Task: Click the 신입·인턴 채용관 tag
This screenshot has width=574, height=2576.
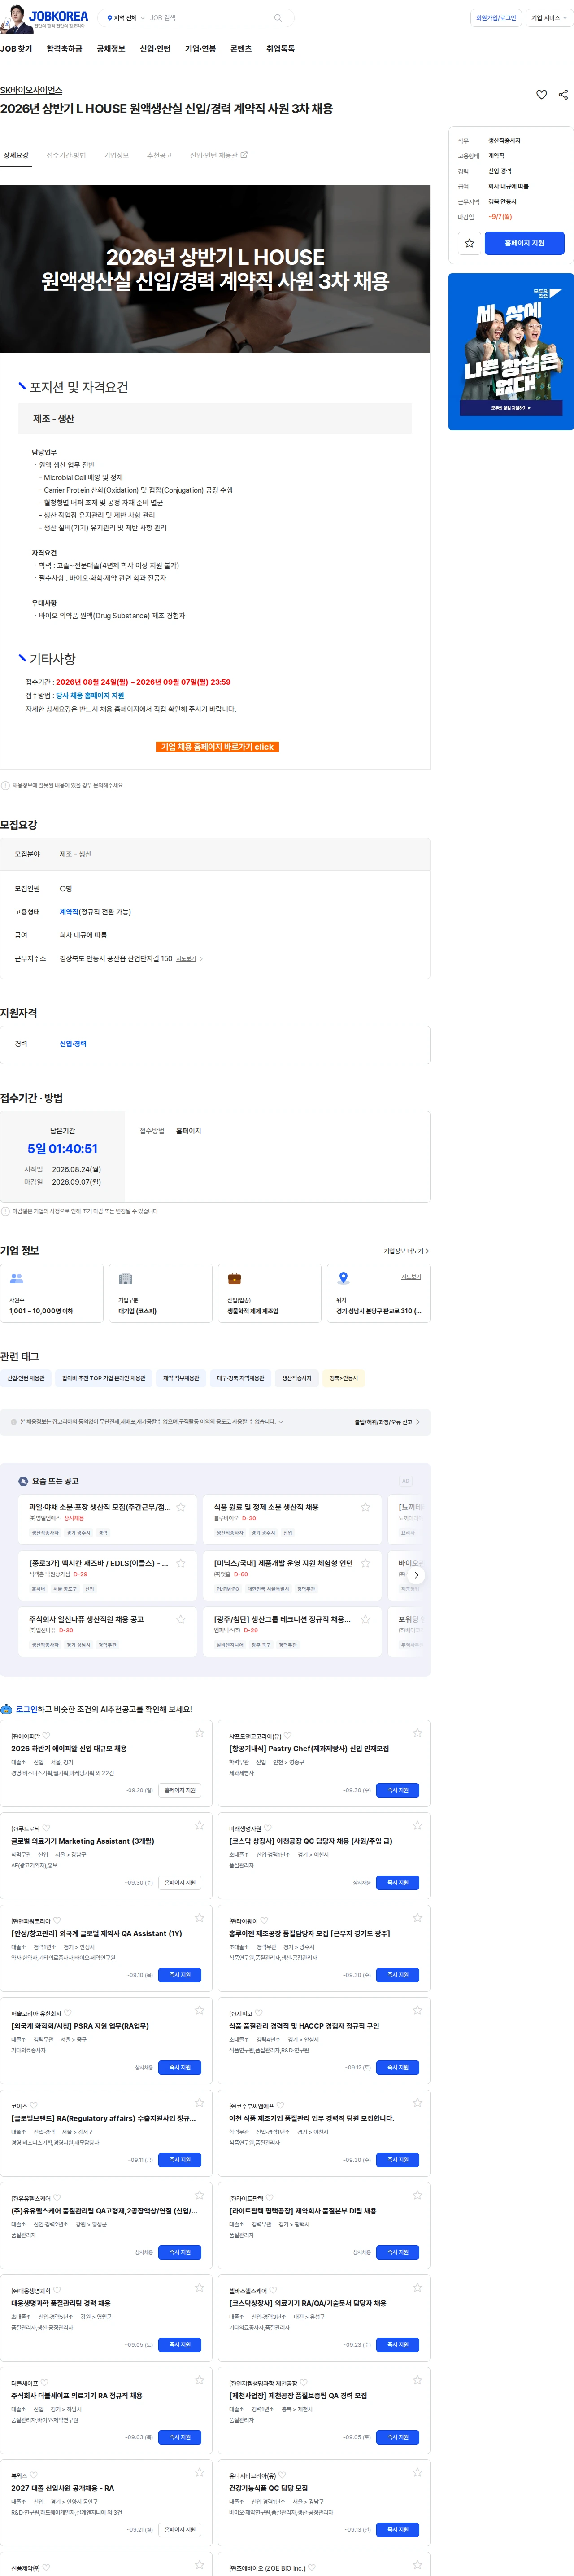Action: 25,1377
